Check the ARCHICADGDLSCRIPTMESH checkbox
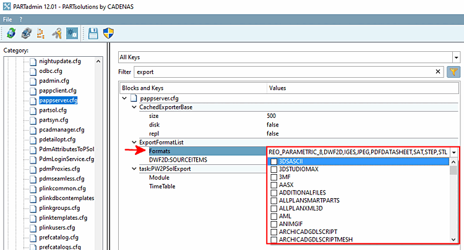464x250 pixels. [273, 240]
